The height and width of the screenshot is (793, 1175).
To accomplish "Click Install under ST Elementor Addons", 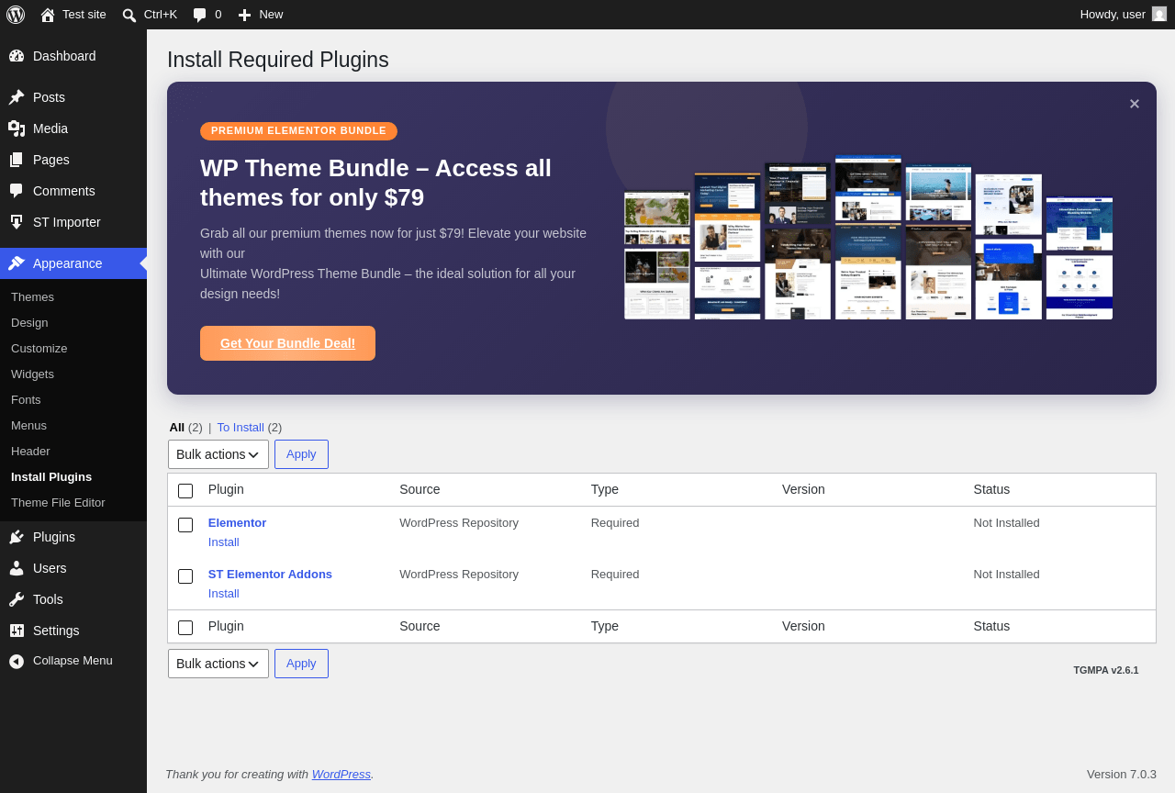I will tap(224, 593).
